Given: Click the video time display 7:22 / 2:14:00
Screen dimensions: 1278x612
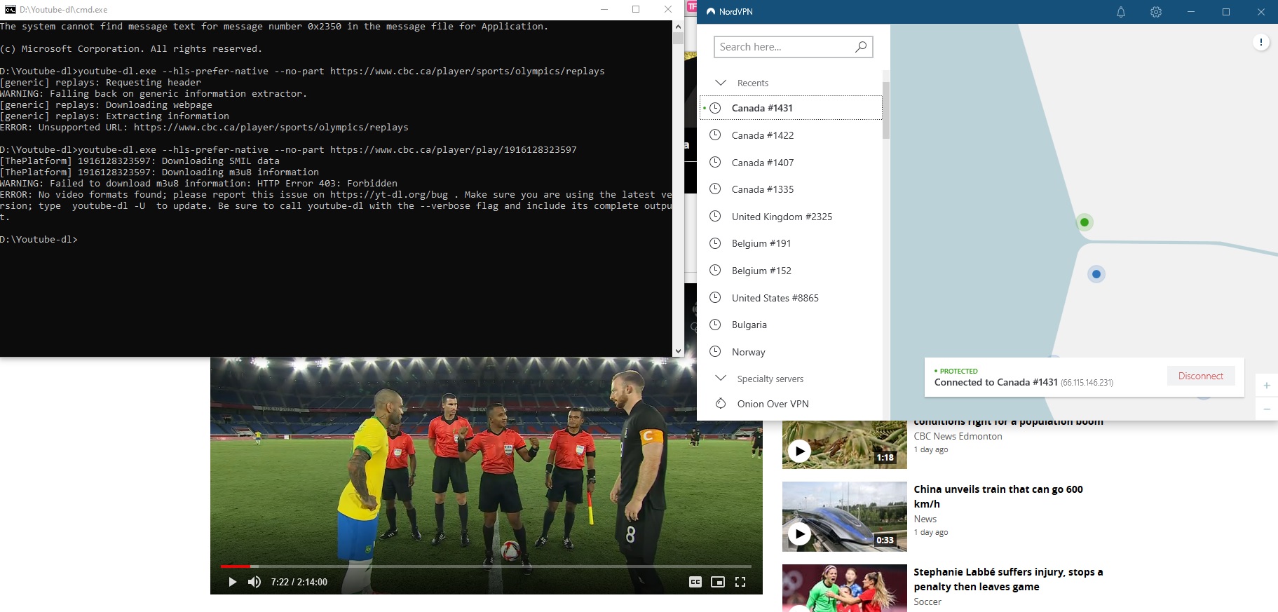Looking at the screenshot, I should click(299, 582).
